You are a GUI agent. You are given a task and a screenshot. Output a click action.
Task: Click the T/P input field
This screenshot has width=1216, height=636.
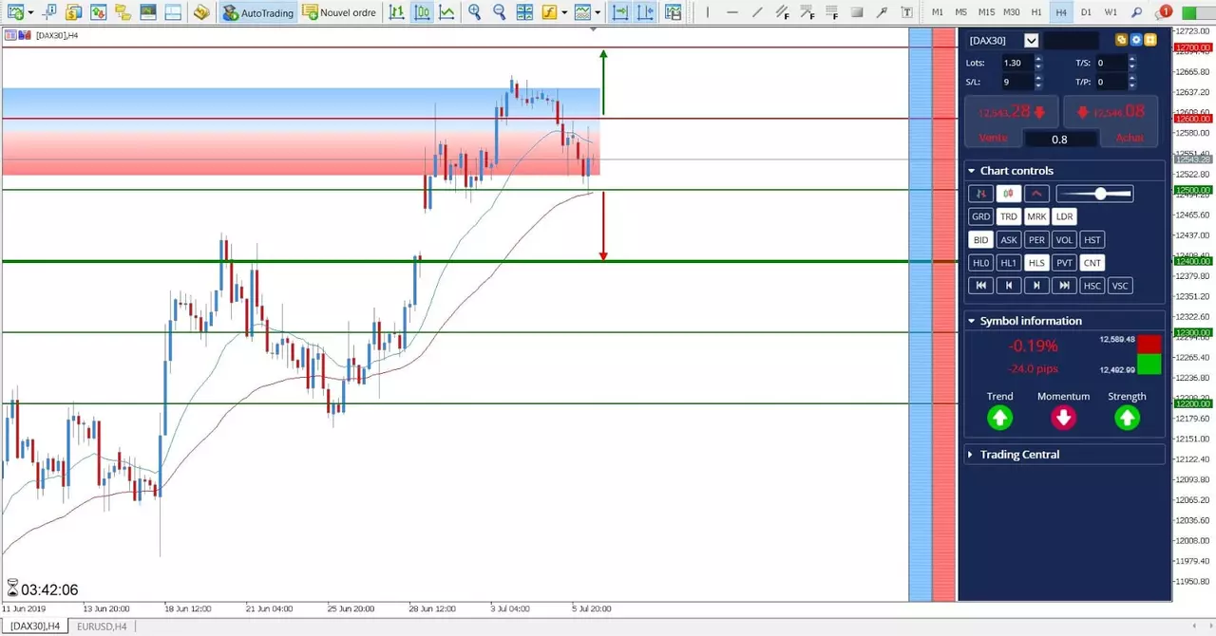[x=1111, y=82]
